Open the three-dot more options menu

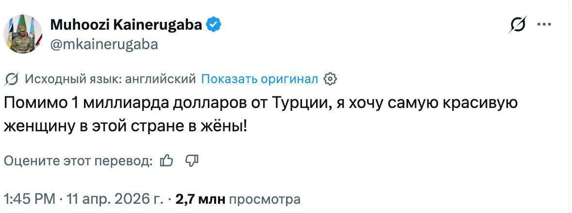[544, 24]
